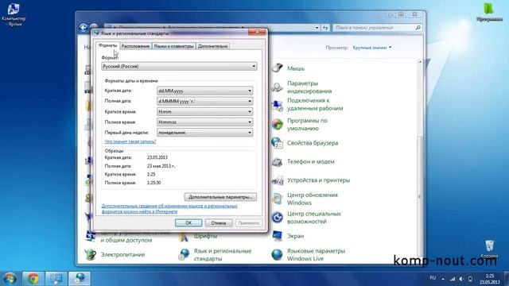Click the refresh button next to address bar
The width and height of the screenshot is (509, 286).
(x=325, y=28)
